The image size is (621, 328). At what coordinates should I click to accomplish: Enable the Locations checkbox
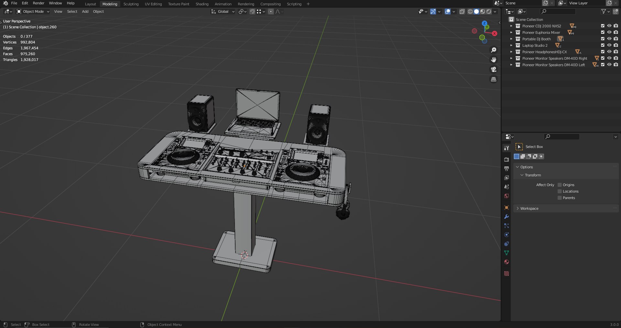pos(560,191)
